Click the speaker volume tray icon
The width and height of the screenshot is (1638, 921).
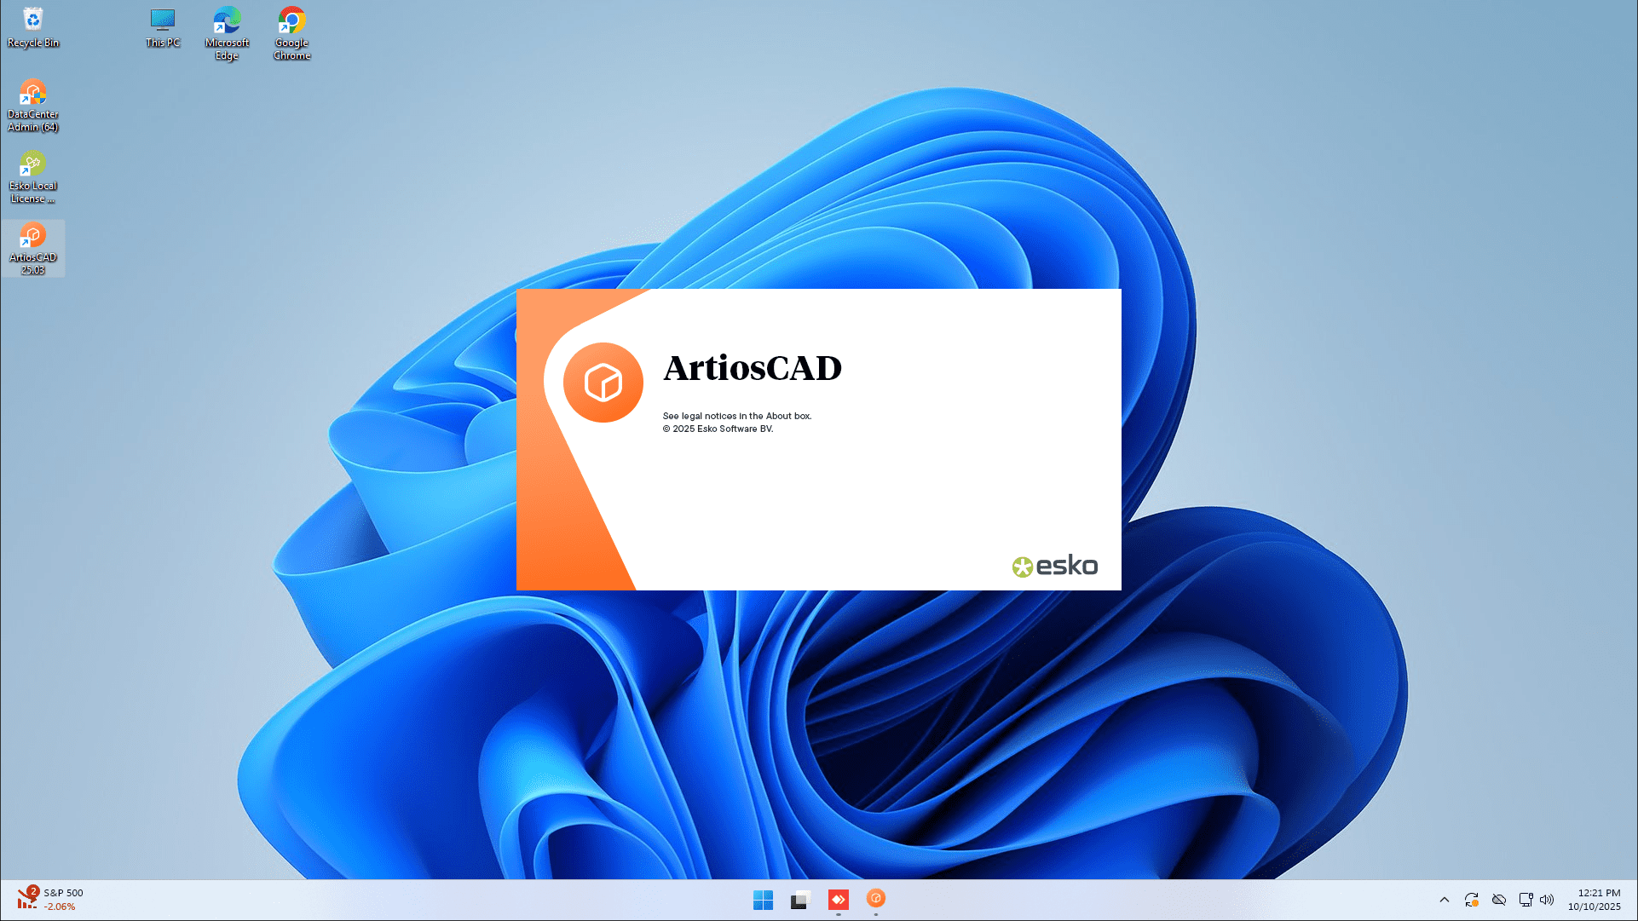pos(1547,900)
